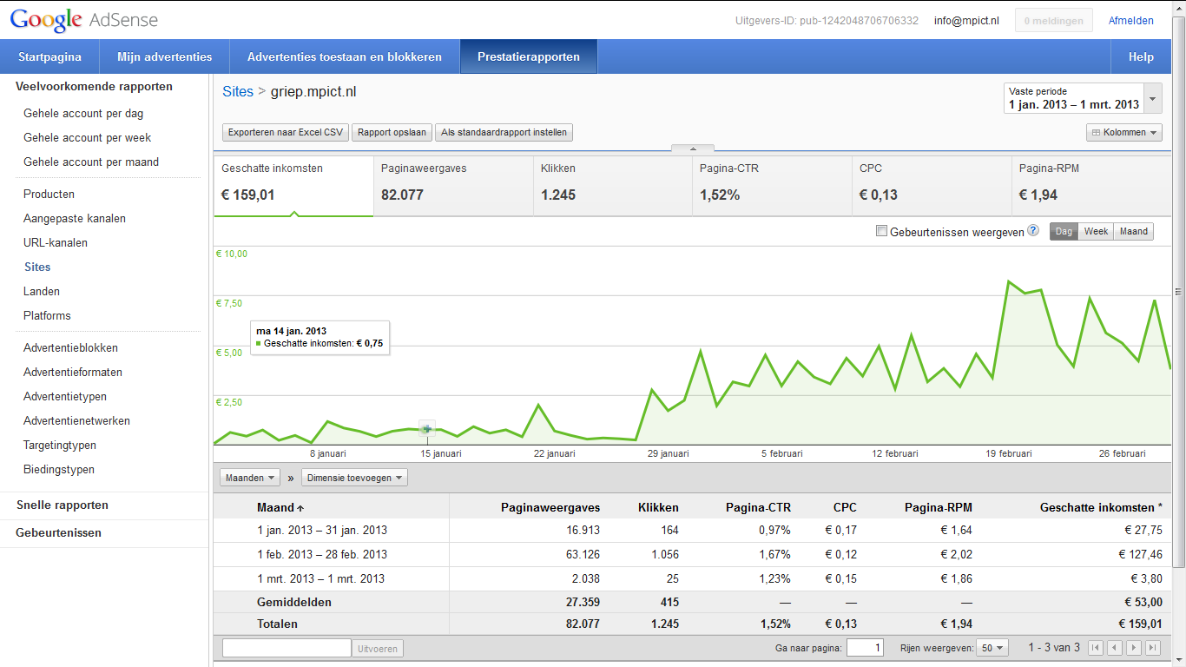Open Gehele account per week report
Screen dimensions: 1186x667
tap(87, 137)
